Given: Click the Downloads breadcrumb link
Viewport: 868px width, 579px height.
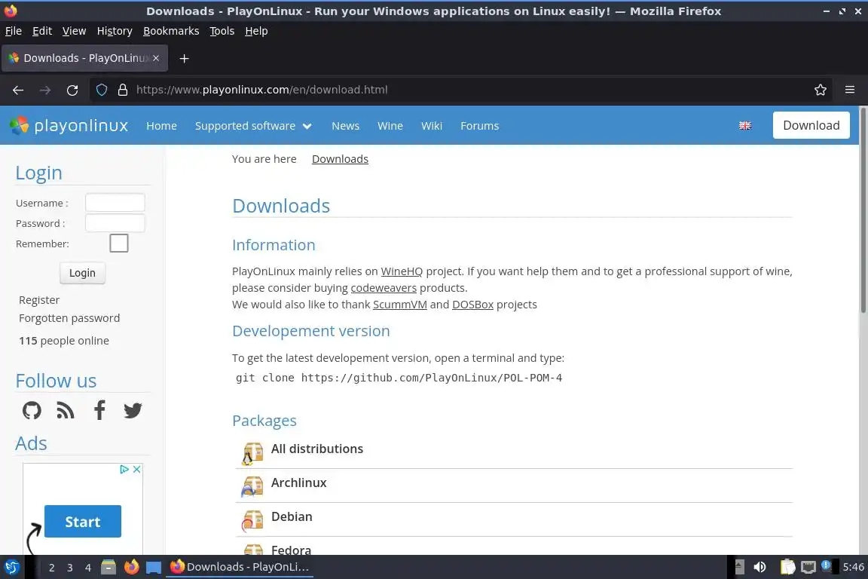Looking at the screenshot, I should pos(340,159).
